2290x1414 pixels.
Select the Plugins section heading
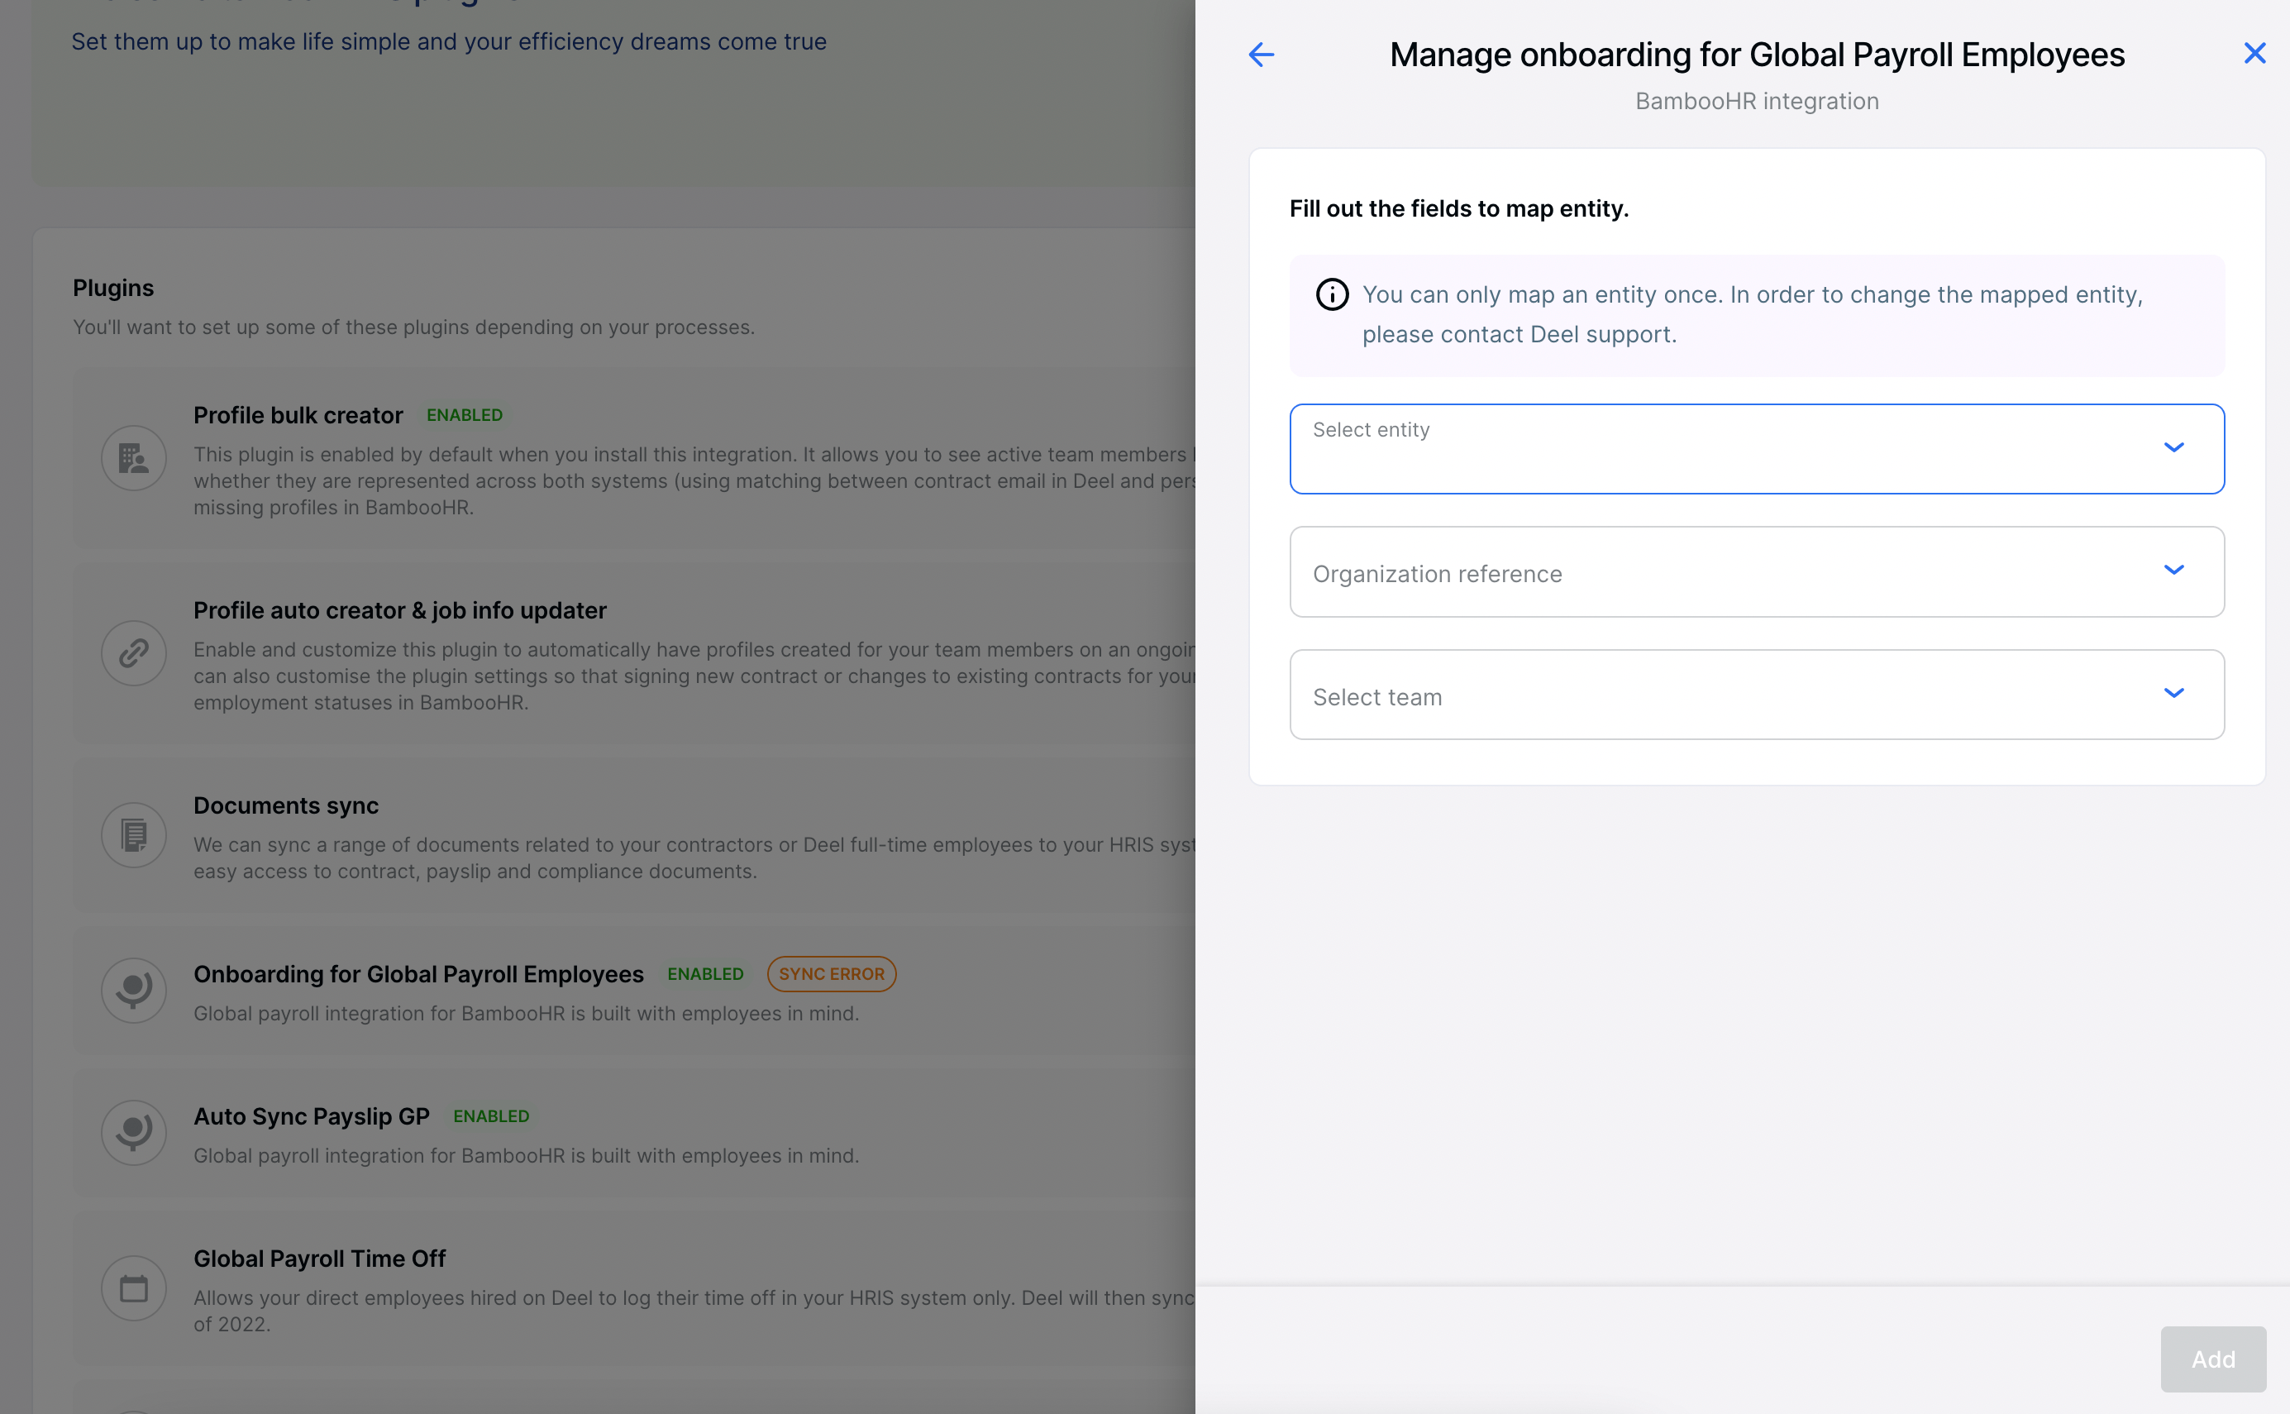pyautogui.click(x=113, y=288)
